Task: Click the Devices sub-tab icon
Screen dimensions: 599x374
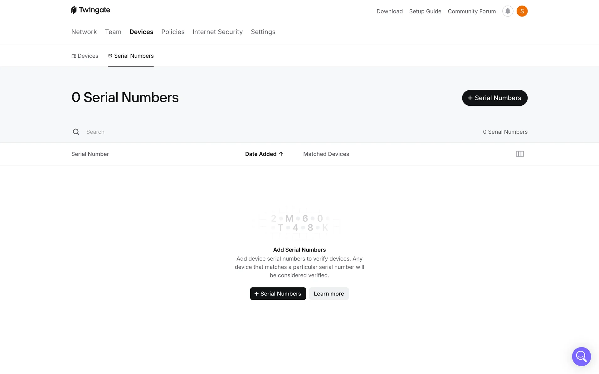Action: click(x=74, y=56)
